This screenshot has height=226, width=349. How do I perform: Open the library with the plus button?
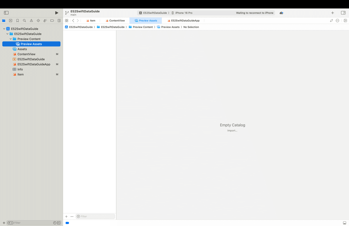[x=332, y=13]
